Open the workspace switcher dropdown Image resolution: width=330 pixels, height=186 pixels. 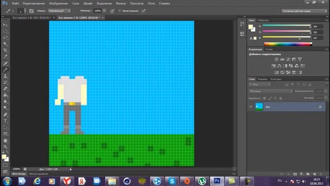coord(304,11)
